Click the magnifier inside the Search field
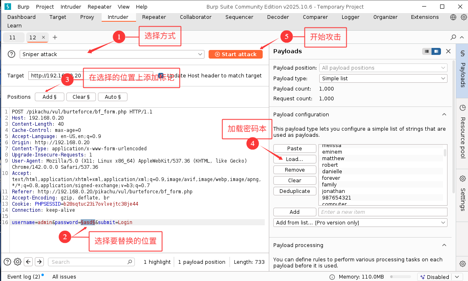468x281 pixels. [129, 262]
